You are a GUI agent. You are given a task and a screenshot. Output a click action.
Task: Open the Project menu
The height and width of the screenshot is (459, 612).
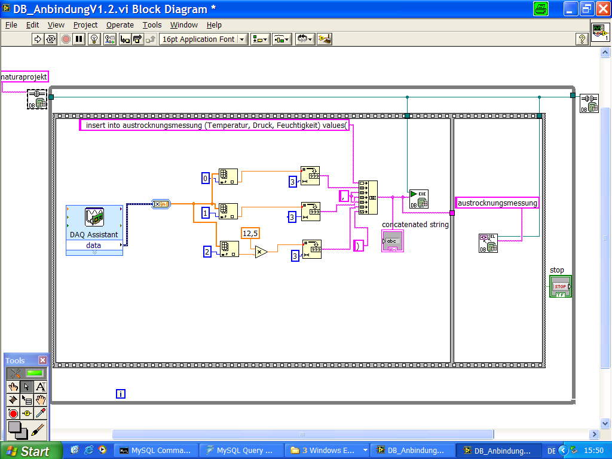point(85,25)
